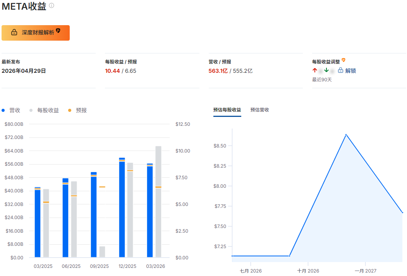
Task: Select the 预估每股收益 tab
Action: pyautogui.click(x=227, y=110)
